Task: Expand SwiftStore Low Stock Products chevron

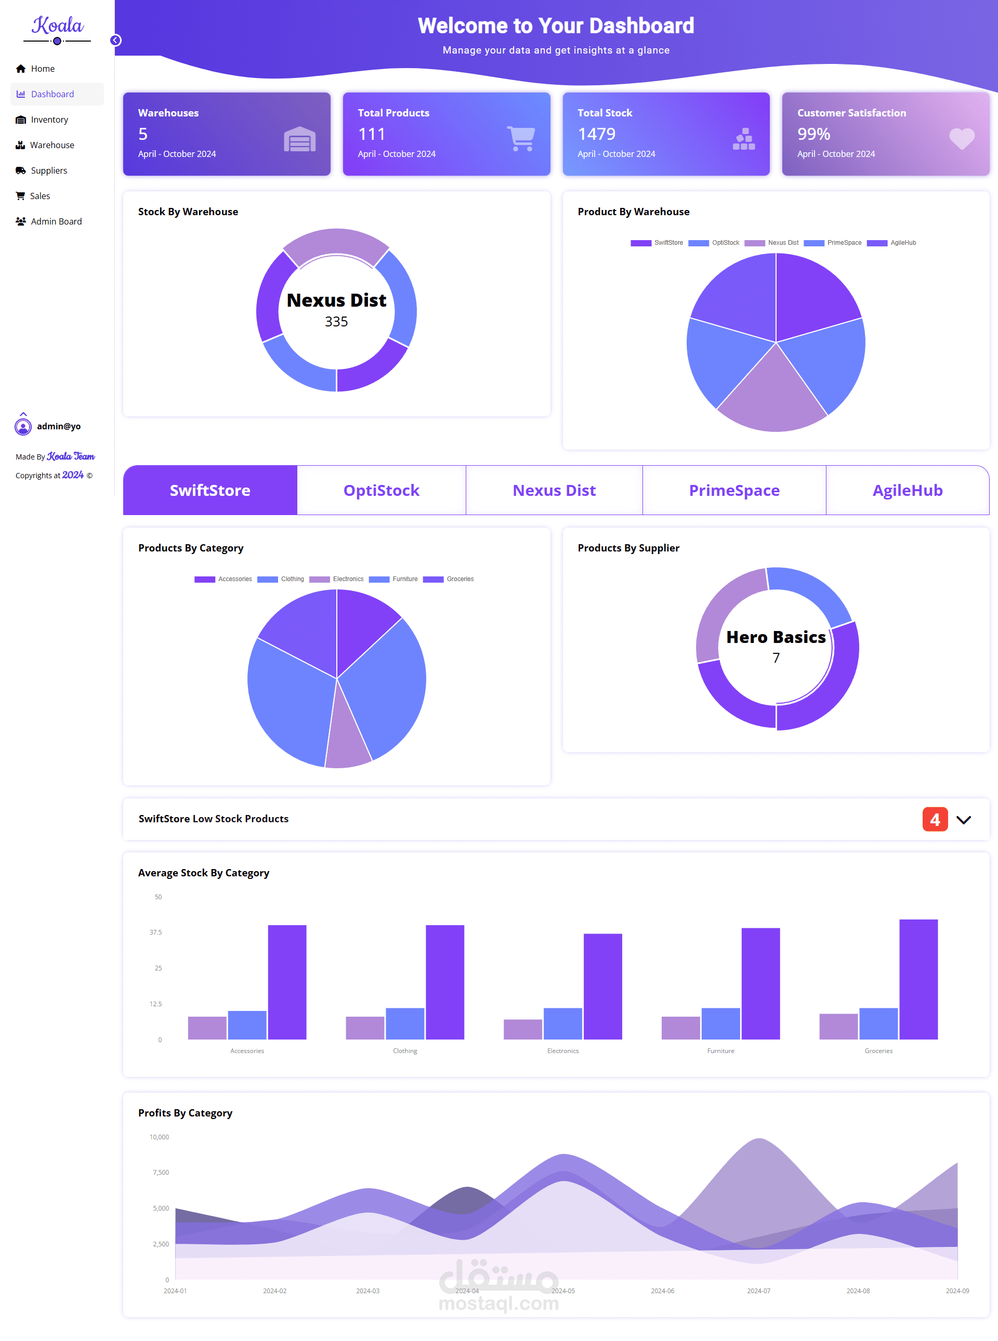Action: coord(964,820)
